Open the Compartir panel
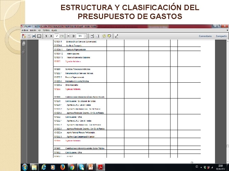This screenshot has width=229, height=171. [221, 36]
